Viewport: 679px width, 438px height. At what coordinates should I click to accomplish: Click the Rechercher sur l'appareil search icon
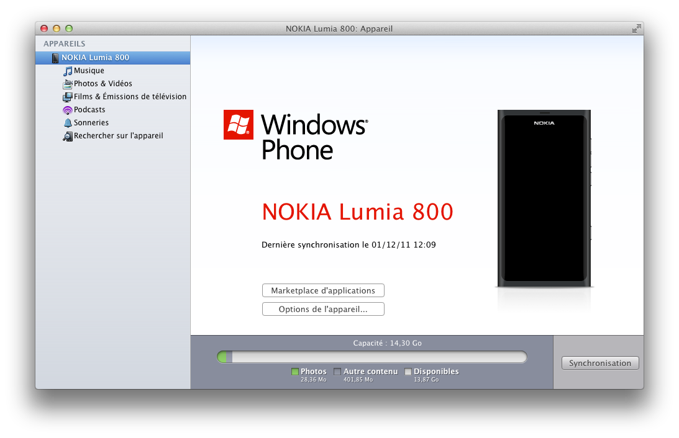(68, 136)
